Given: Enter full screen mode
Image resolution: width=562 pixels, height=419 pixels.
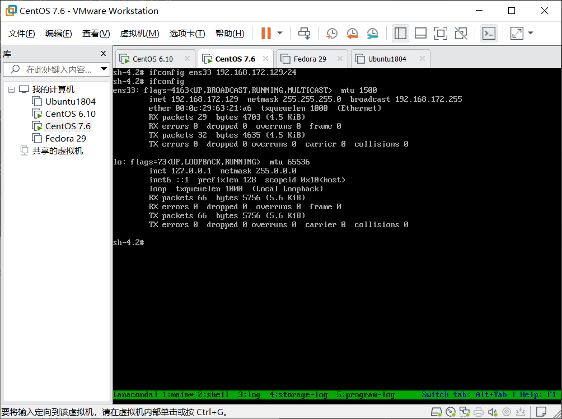Looking at the screenshot, I should pyautogui.click(x=441, y=34).
